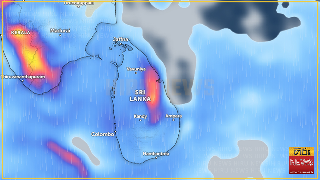Click the www.hirunews.lk web address

point(302,172)
